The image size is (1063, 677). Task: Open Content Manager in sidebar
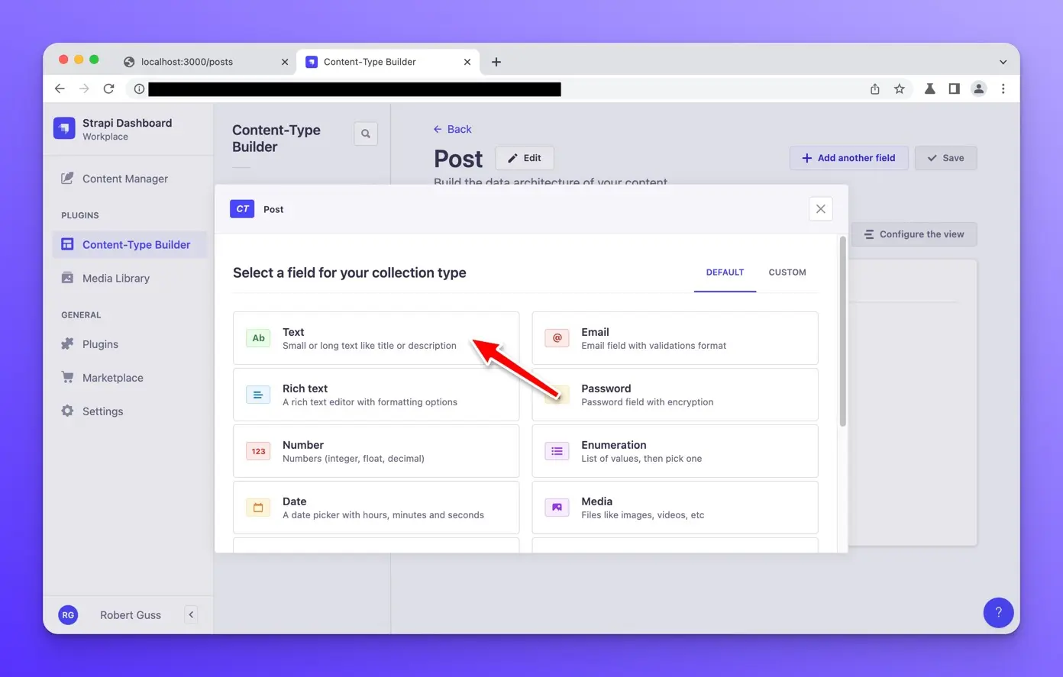pyautogui.click(x=125, y=179)
